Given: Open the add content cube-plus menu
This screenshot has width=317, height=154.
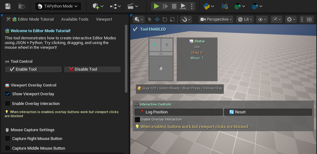Looking at the screenshot, I should click(x=98, y=6).
